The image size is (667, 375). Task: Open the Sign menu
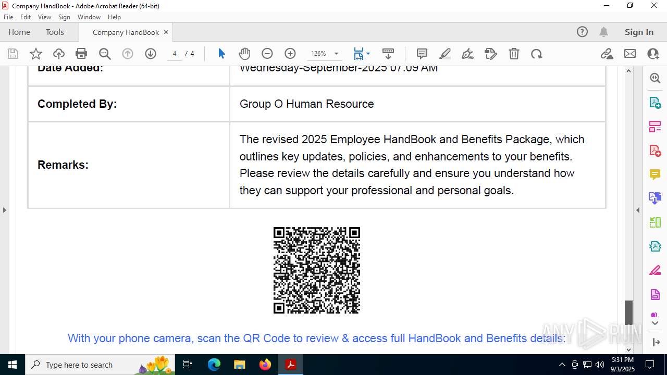tap(64, 17)
